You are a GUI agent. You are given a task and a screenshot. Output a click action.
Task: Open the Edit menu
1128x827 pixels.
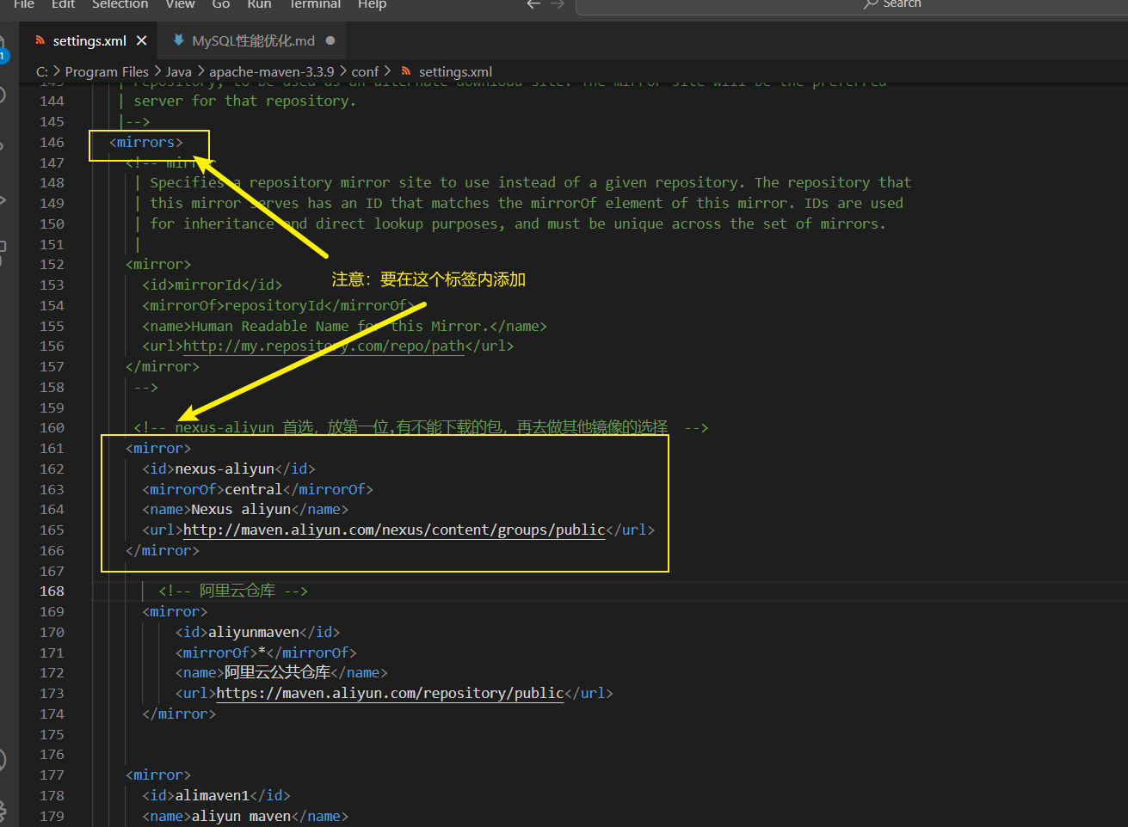(64, 3)
